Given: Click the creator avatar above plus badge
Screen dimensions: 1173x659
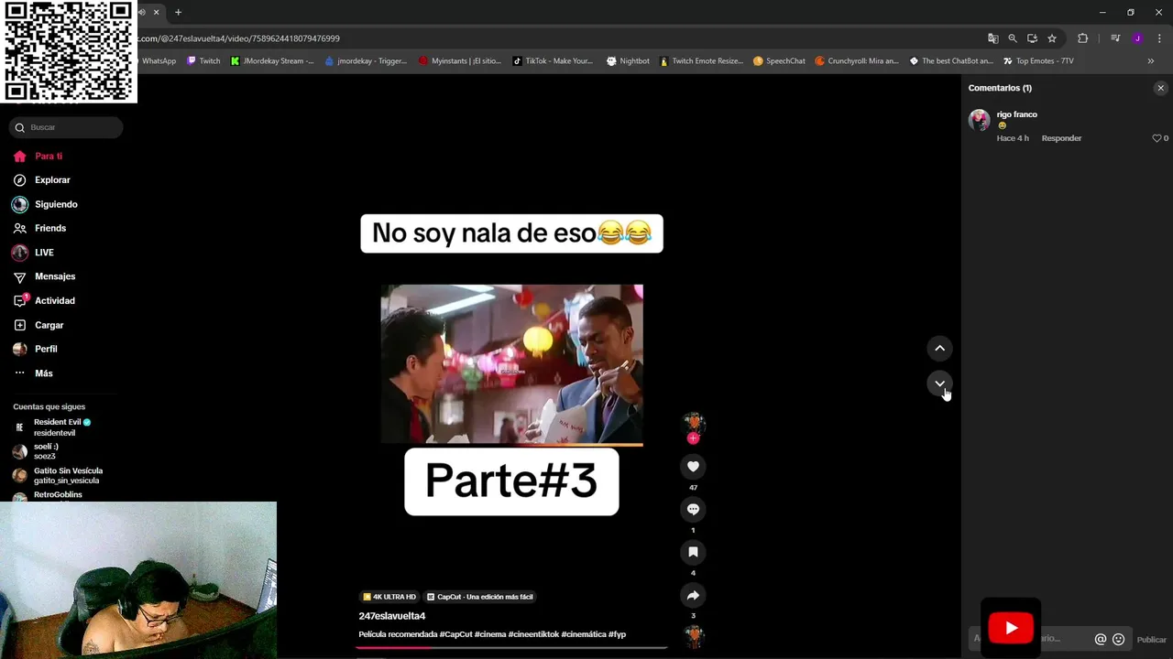Looking at the screenshot, I should pos(693,423).
